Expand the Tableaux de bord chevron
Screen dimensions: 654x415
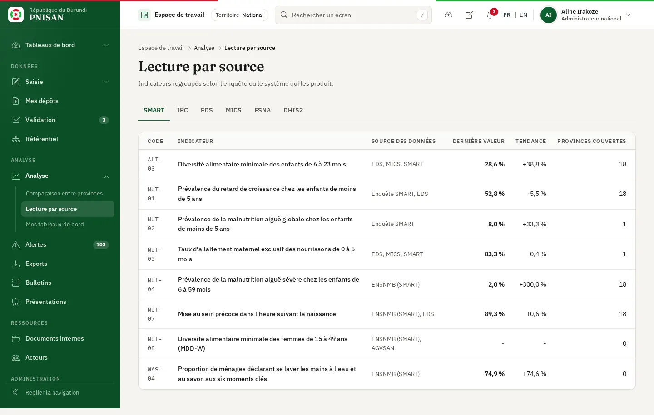(x=107, y=45)
